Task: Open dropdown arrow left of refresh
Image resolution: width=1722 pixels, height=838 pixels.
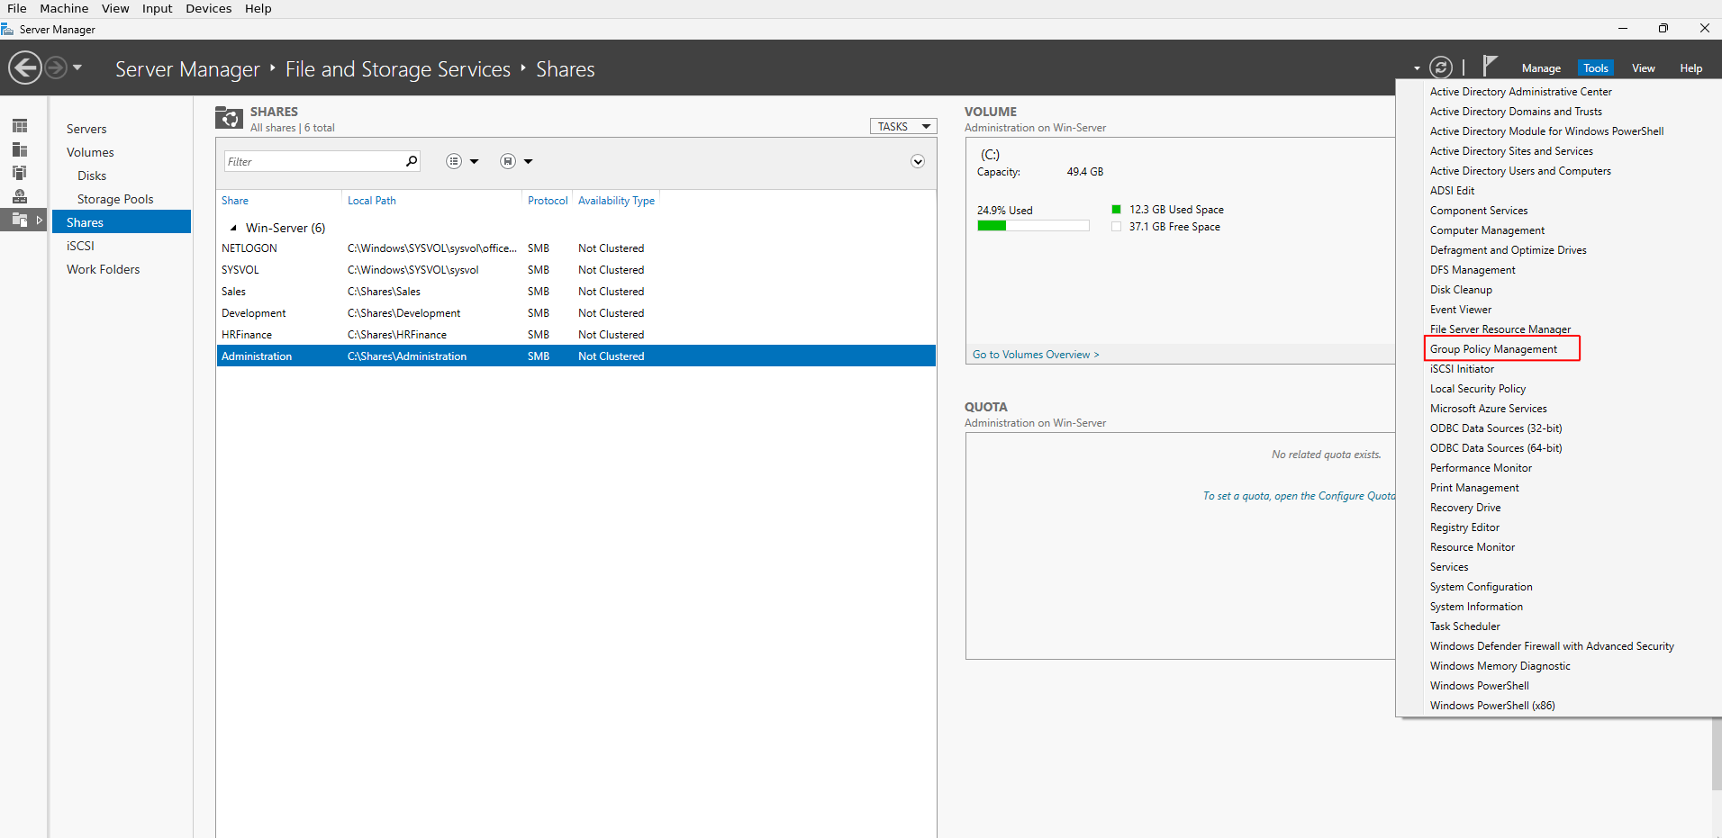Action: tap(1417, 68)
